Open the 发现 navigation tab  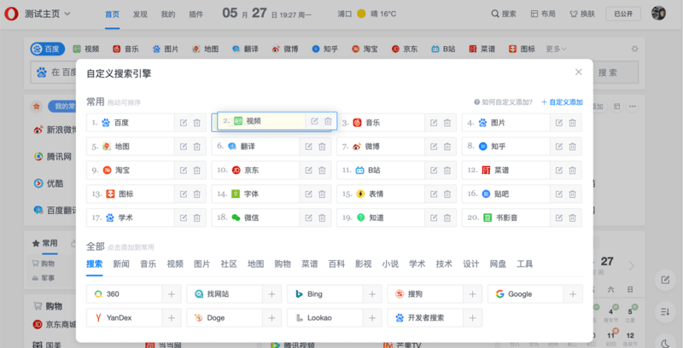click(x=140, y=14)
